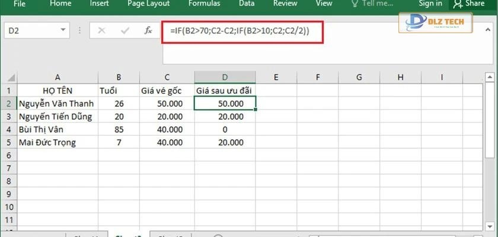Click the Share person icon

pyautogui.click(x=458, y=4)
